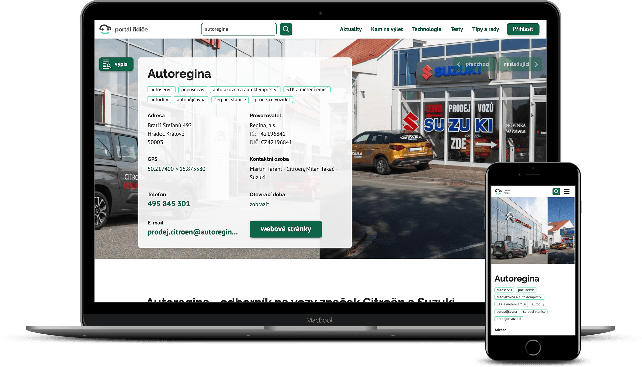642x367 pixels.
Task: Select the autopůjčovna tag on the phone
Action: [x=507, y=312]
